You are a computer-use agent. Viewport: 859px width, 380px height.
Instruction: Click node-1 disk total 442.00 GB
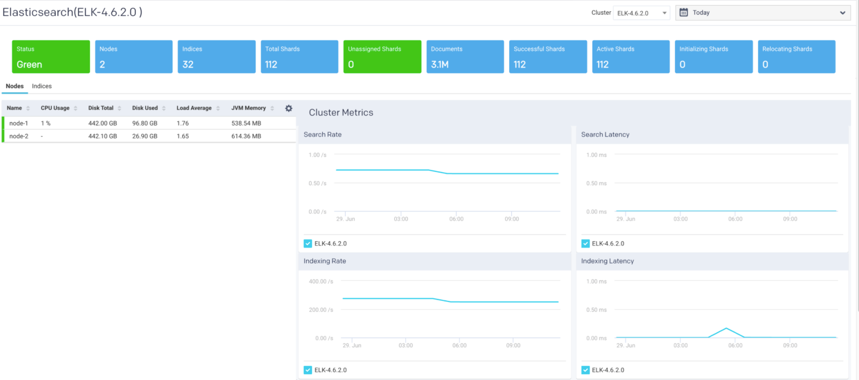(x=103, y=124)
